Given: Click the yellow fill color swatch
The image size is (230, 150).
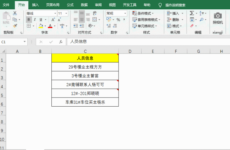Looking at the screenshot, I should 40,26.
